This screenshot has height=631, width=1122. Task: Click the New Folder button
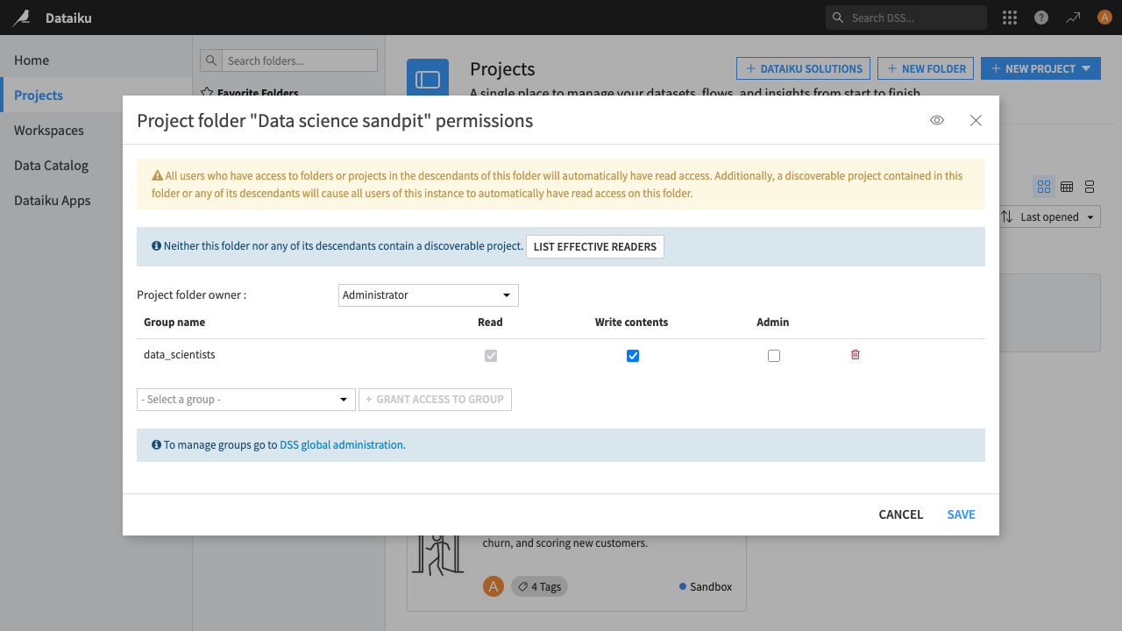pos(926,68)
